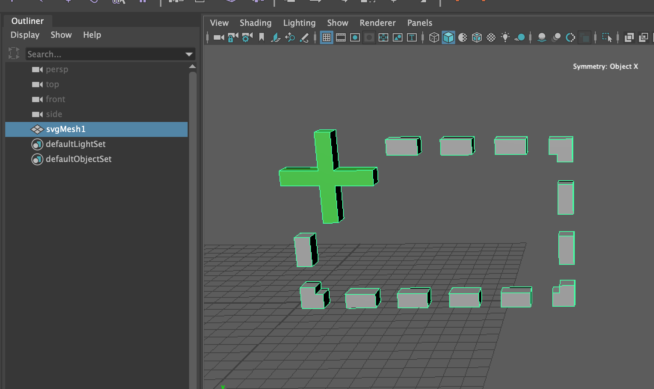Select defaultLightSet in the Outliner
654x389 pixels.
[x=75, y=144]
